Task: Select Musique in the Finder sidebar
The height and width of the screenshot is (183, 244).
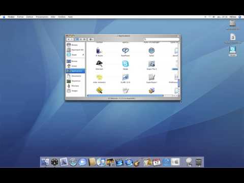Action: [x=75, y=86]
